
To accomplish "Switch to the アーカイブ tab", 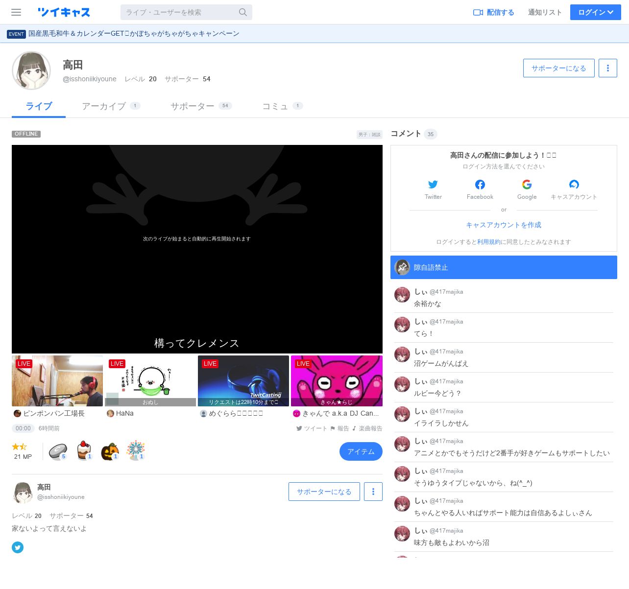I will tap(104, 106).
